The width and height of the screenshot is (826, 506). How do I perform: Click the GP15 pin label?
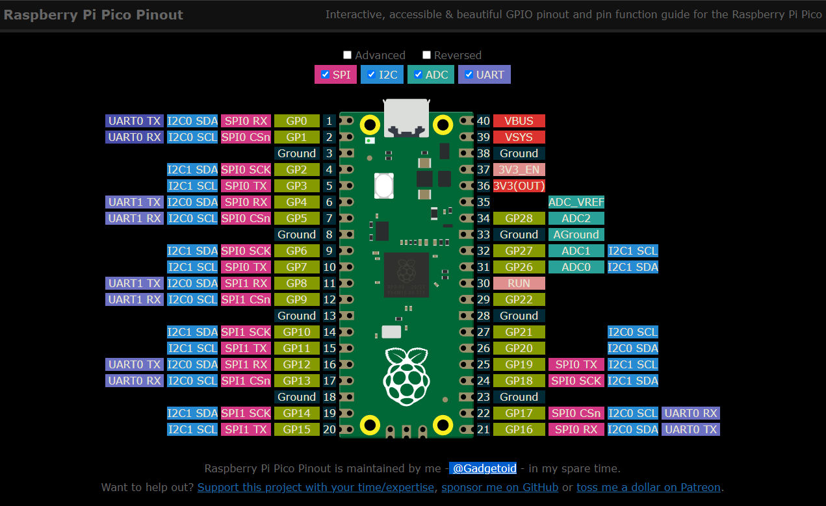297,429
